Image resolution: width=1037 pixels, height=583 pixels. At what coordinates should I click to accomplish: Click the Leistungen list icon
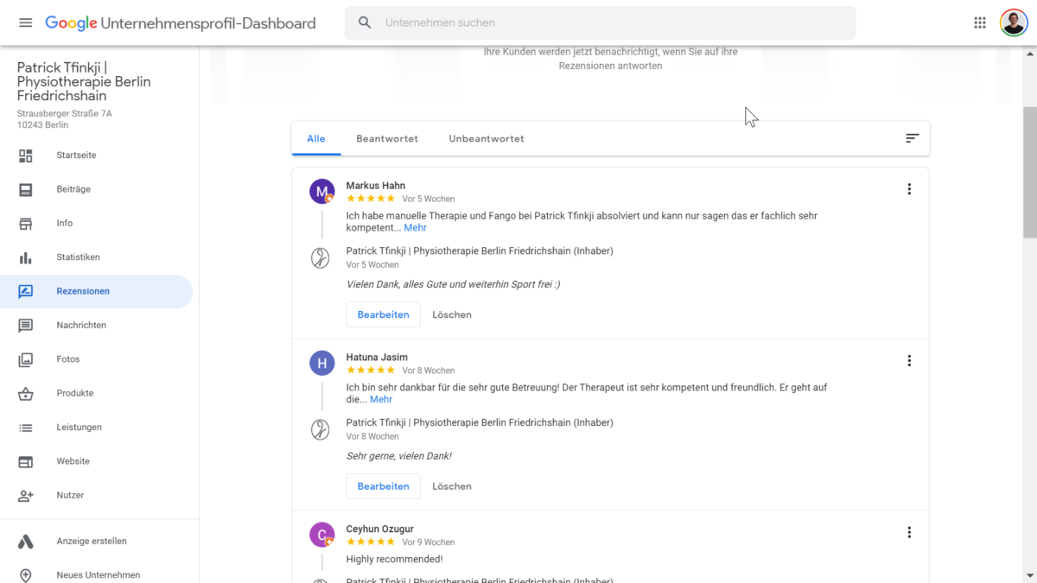point(26,428)
